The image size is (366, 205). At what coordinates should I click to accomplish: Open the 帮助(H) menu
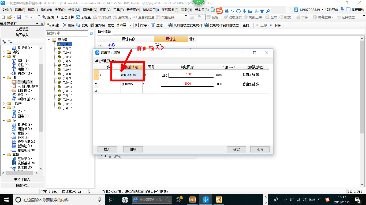[187, 10]
